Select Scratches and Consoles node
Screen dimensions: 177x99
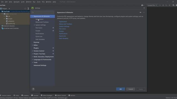(11, 28)
